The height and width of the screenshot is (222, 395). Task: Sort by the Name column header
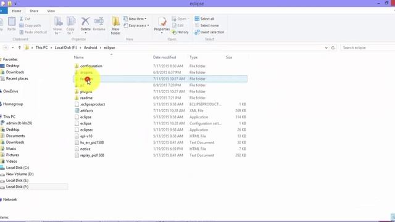click(x=79, y=57)
